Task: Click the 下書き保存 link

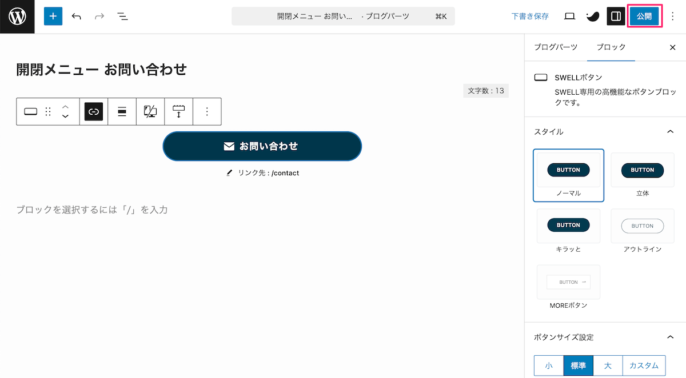Action: 530,17
